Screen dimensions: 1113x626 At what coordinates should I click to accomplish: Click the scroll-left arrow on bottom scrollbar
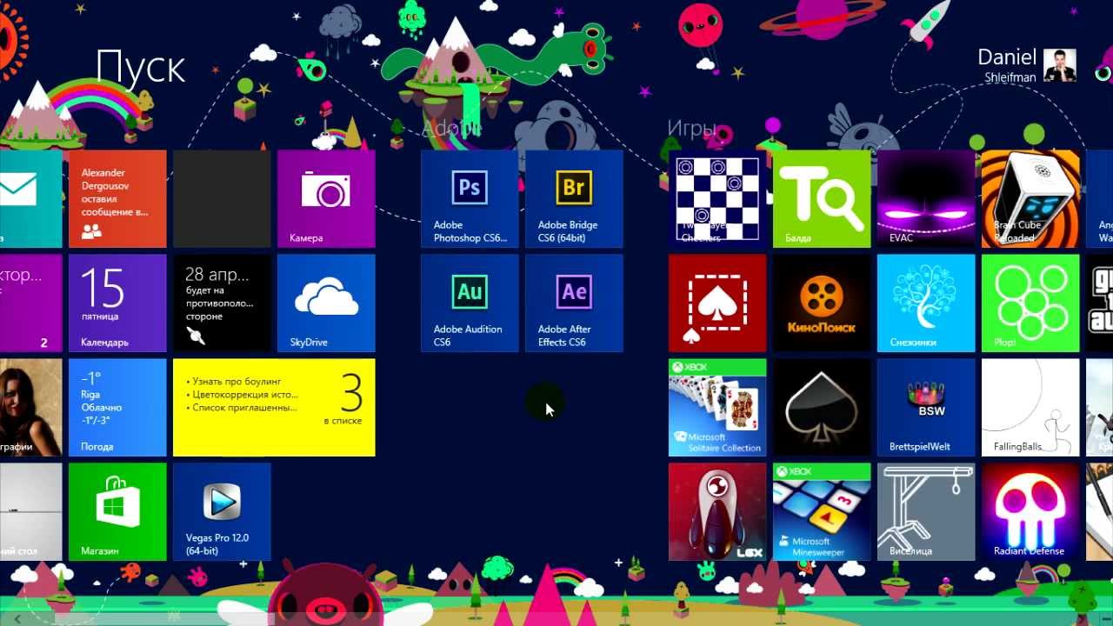click(x=17, y=618)
